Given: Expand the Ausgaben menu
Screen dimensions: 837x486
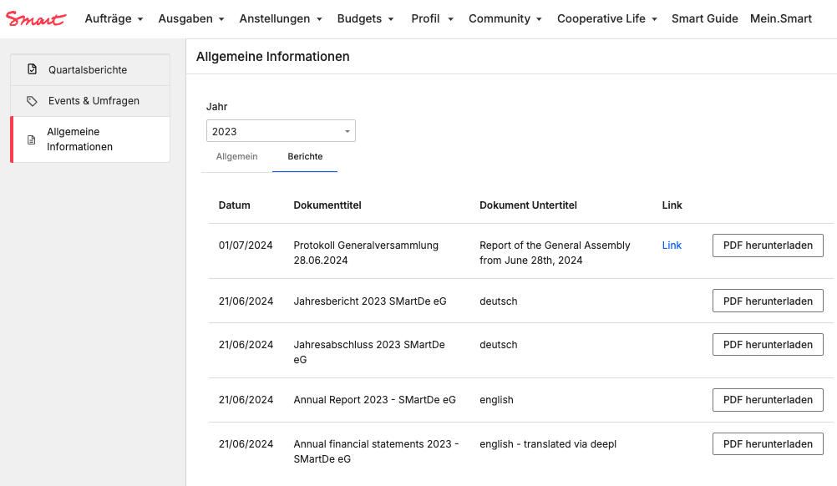Looking at the screenshot, I should pos(191,18).
